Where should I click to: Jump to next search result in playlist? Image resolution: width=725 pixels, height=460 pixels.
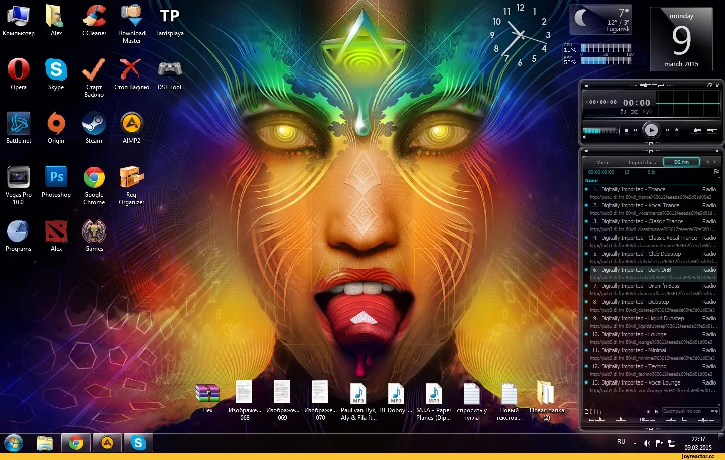656,412
